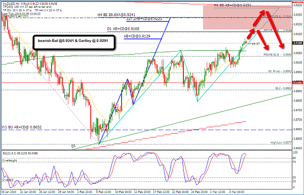Click the 'D1' trendline label at chart bottom
The height and width of the screenshot is (195, 304).
click(73, 146)
